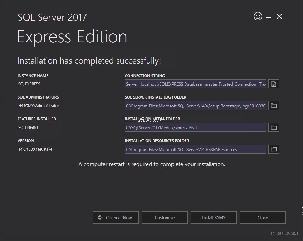The width and height of the screenshot is (303, 241).
Task: Click the installation media folder path field
Action: click(x=195, y=127)
